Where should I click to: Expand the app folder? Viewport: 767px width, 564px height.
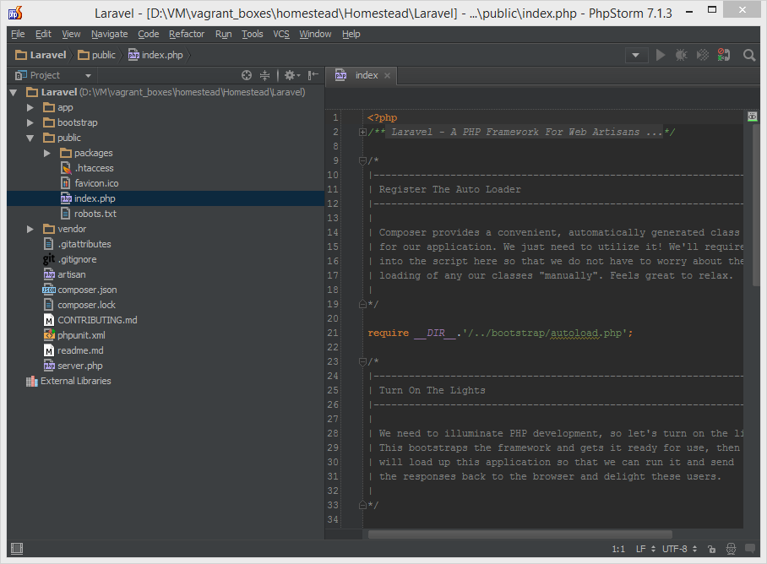click(30, 107)
